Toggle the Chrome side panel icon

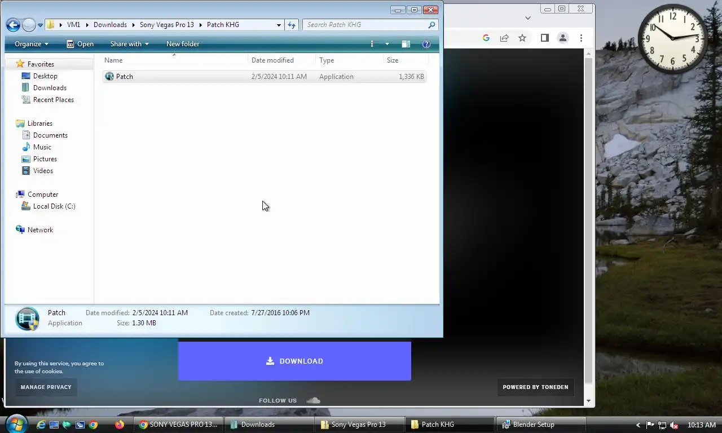pos(544,38)
